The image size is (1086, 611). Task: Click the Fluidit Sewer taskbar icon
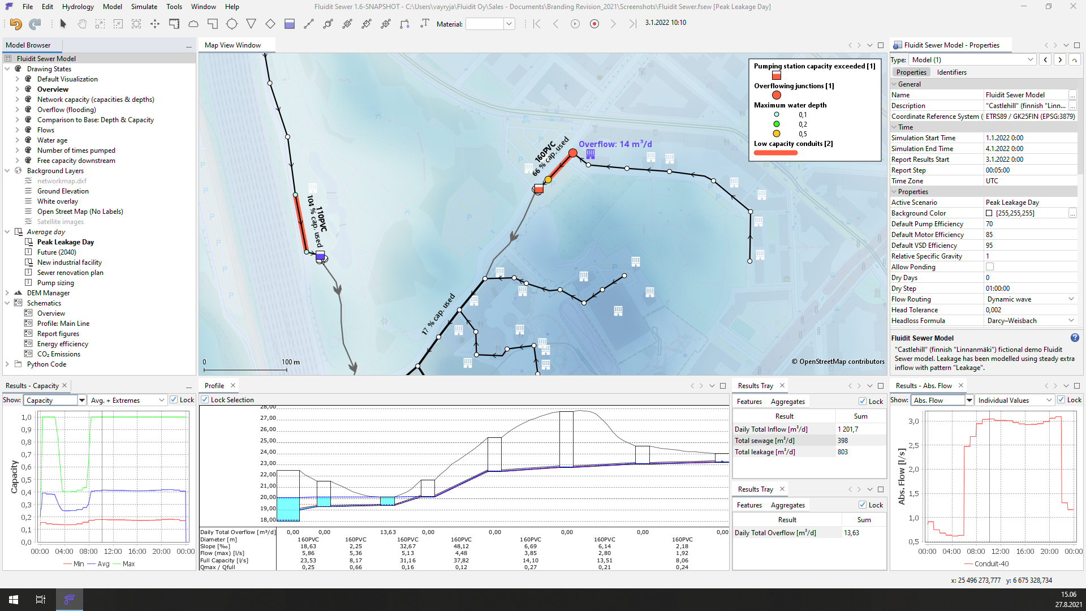(x=69, y=599)
